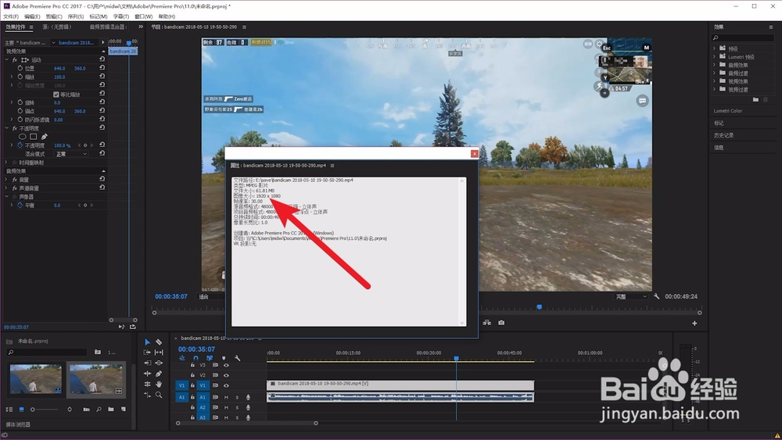Create ellipse mask under Opacity effect
This screenshot has width=782, height=440.
(x=22, y=137)
